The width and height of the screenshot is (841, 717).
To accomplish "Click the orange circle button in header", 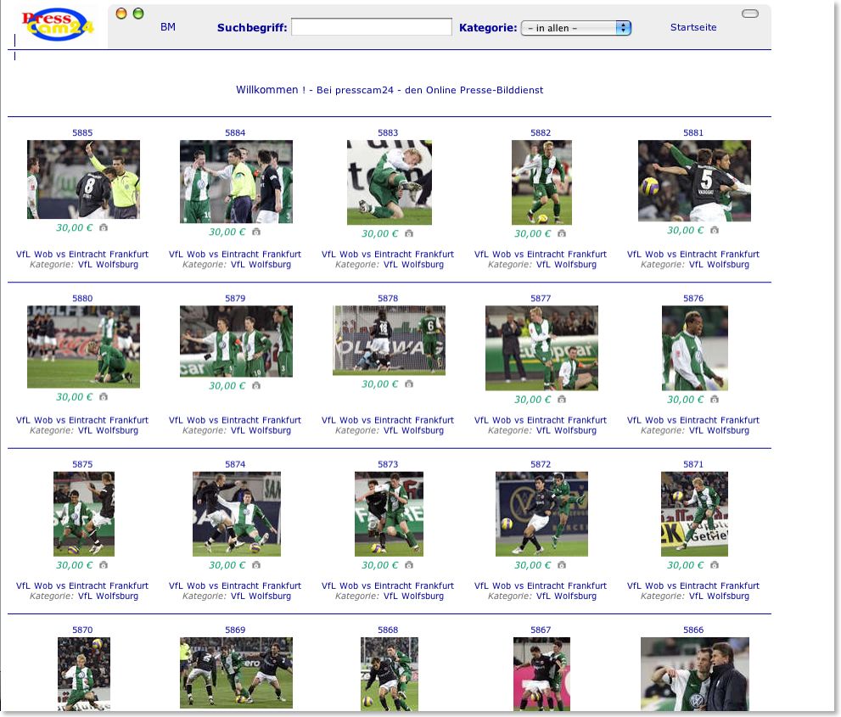I will (x=121, y=14).
